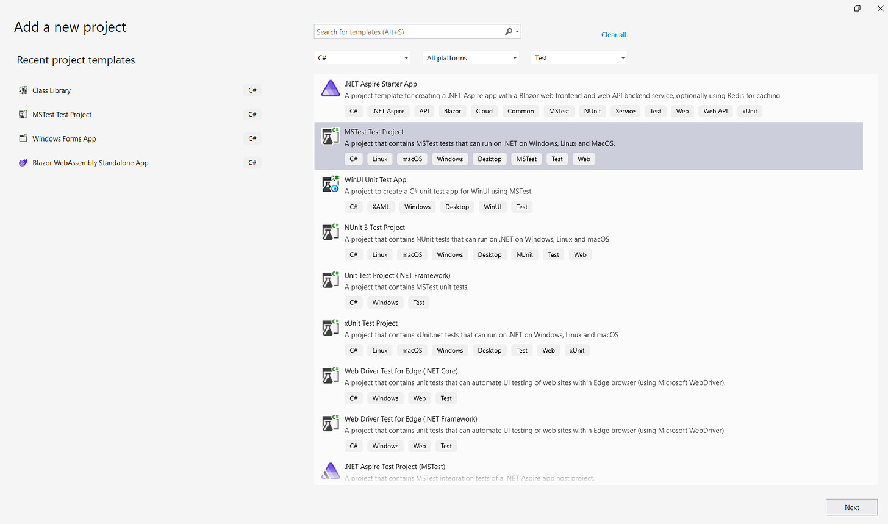Select the xUnit Test Project template
Screen dimensions: 888x524
tap(589, 337)
